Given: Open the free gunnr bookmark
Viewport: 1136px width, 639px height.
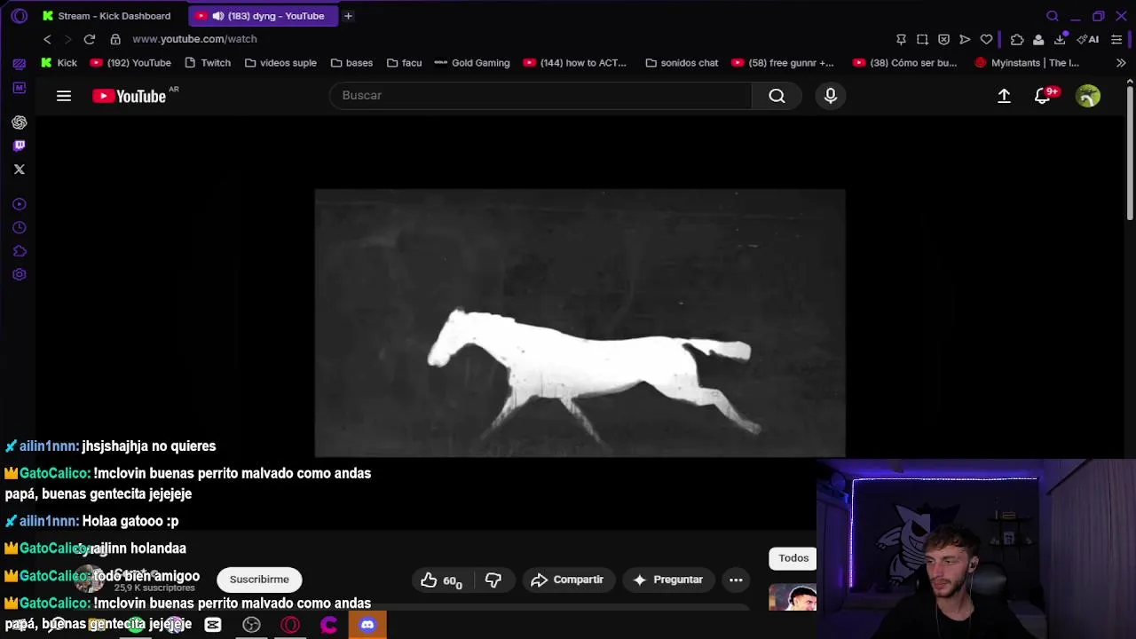Looking at the screenshot, I should tap(783, 63).
